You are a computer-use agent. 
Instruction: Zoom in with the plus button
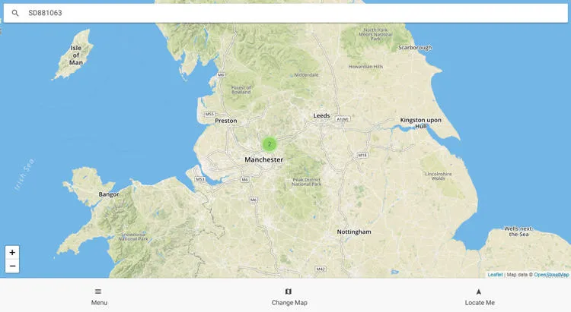click(x=12, y=253)
